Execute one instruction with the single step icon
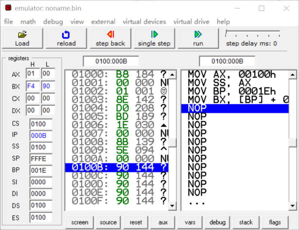This screenshot has width=299, height=230. (154, 38)
